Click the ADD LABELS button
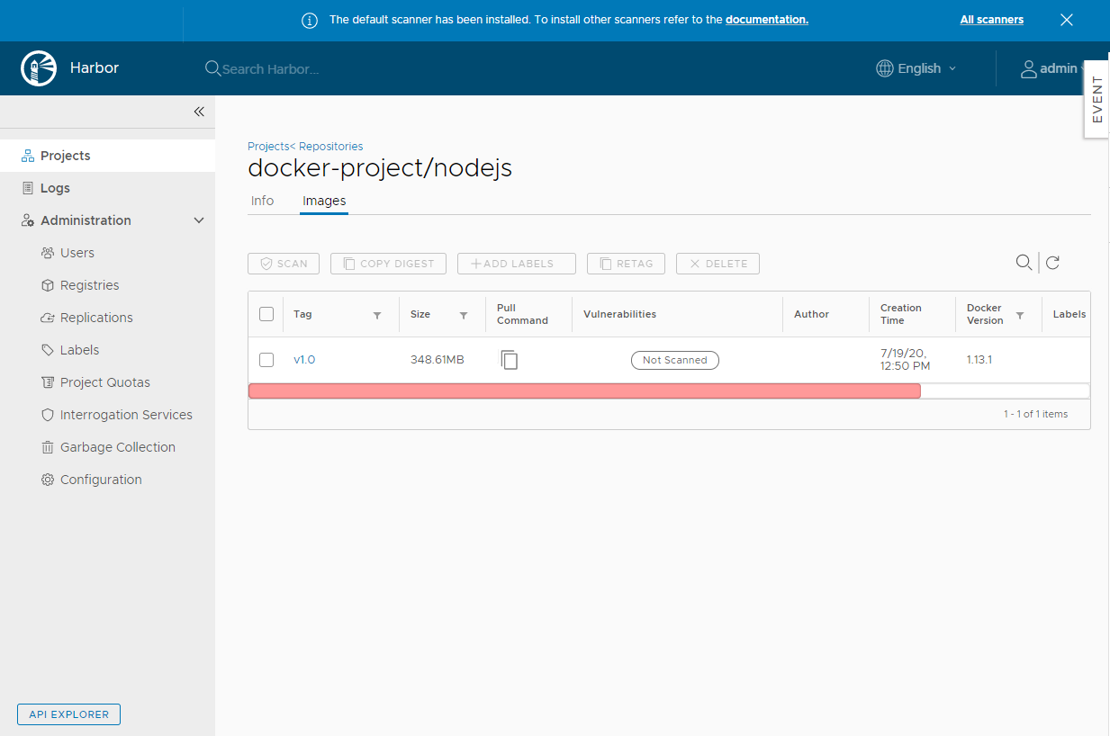This screenshot has height=736, width=1110. click(517, 264)
